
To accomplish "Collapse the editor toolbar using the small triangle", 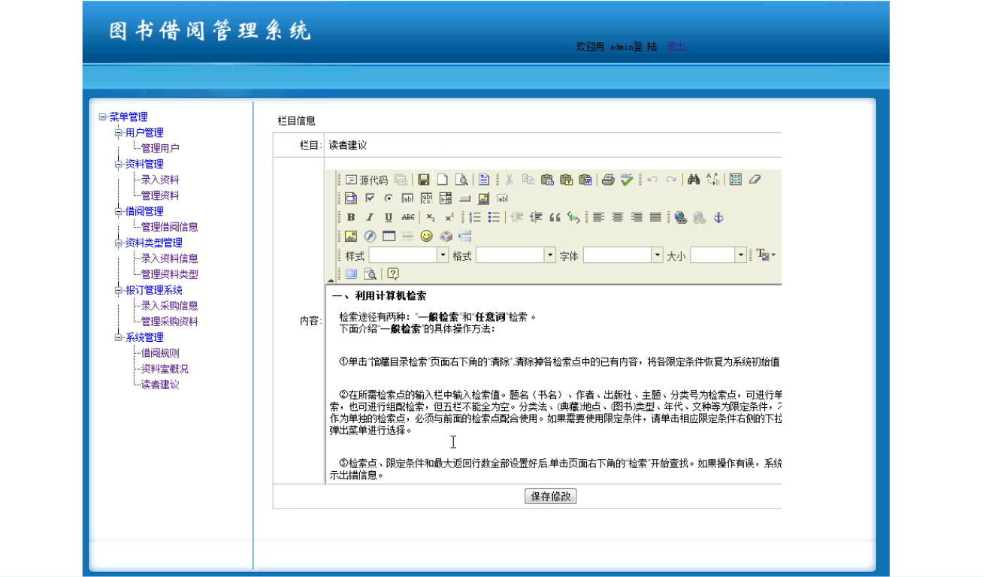I will tap(331, 279).
